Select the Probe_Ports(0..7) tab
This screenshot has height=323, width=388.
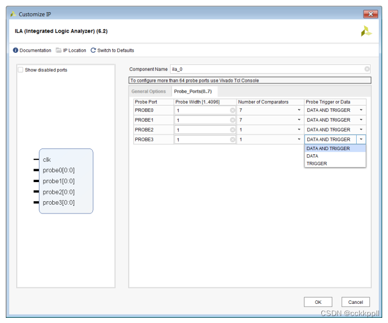pyautogui.click(x=193, y=91)
